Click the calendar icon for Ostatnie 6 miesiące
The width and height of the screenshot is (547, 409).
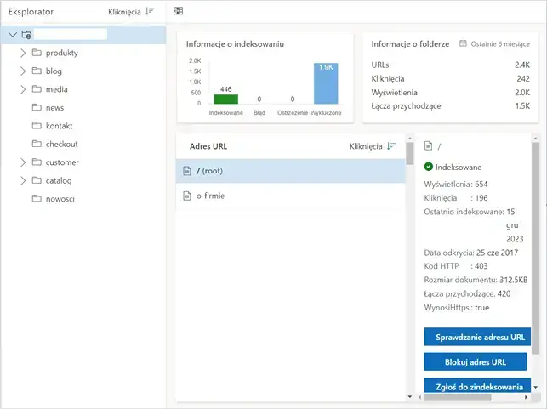pos(463,43)
